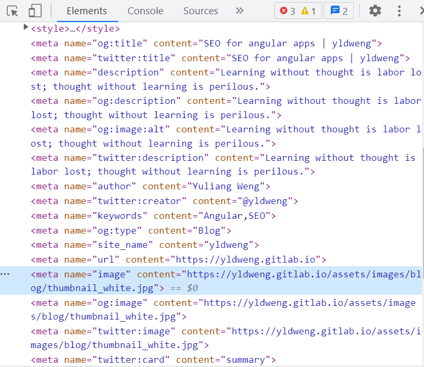
Task: Open the ellipsis actions for selected node
Action: pyautogui.click(x=5, y=274)
